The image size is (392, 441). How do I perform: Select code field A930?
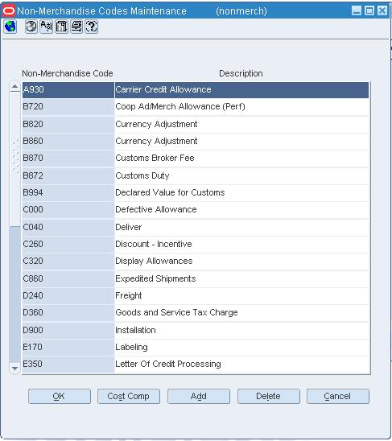click(68, 90)
